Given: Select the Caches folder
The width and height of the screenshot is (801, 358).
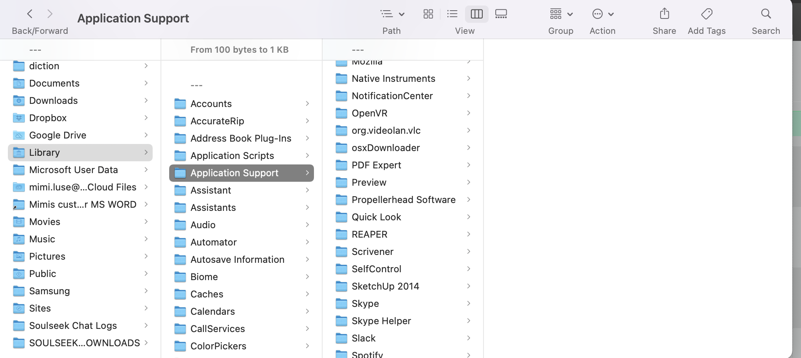Looking at the screenshot, I should 207,294.
